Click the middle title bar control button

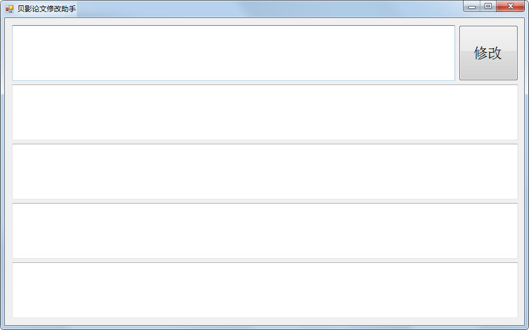coord(488,7)
